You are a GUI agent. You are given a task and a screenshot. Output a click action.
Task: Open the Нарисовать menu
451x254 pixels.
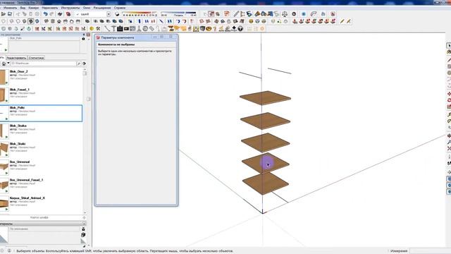click(50, 8)
